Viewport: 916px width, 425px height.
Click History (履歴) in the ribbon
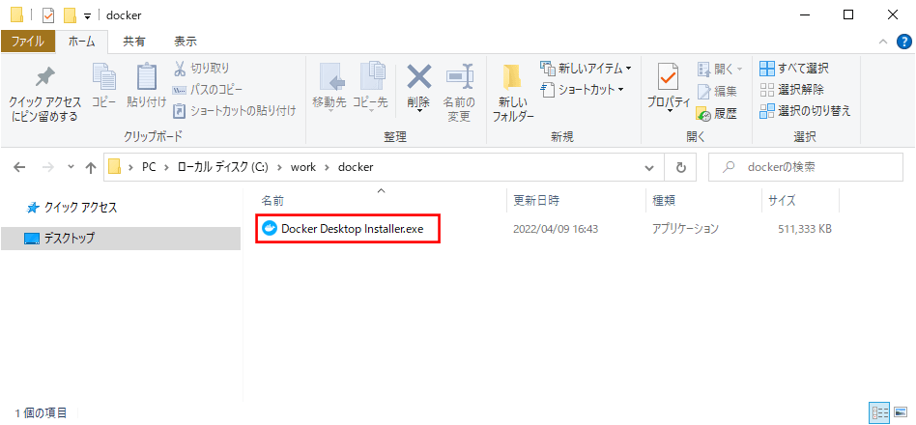coord(717,114)
